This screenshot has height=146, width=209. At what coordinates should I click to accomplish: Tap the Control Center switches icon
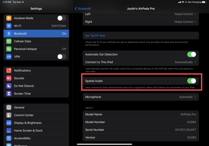click(x=9, y=115)
